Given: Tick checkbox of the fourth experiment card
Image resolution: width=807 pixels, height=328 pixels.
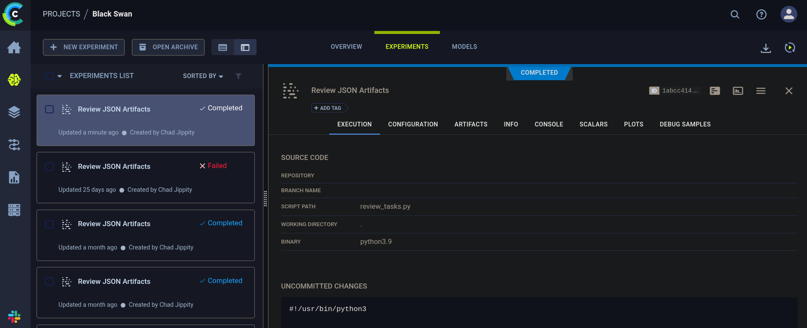Looking at the screenshot, I should coord(49,281).
